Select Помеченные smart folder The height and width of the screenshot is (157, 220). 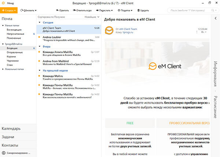[14, 38]
